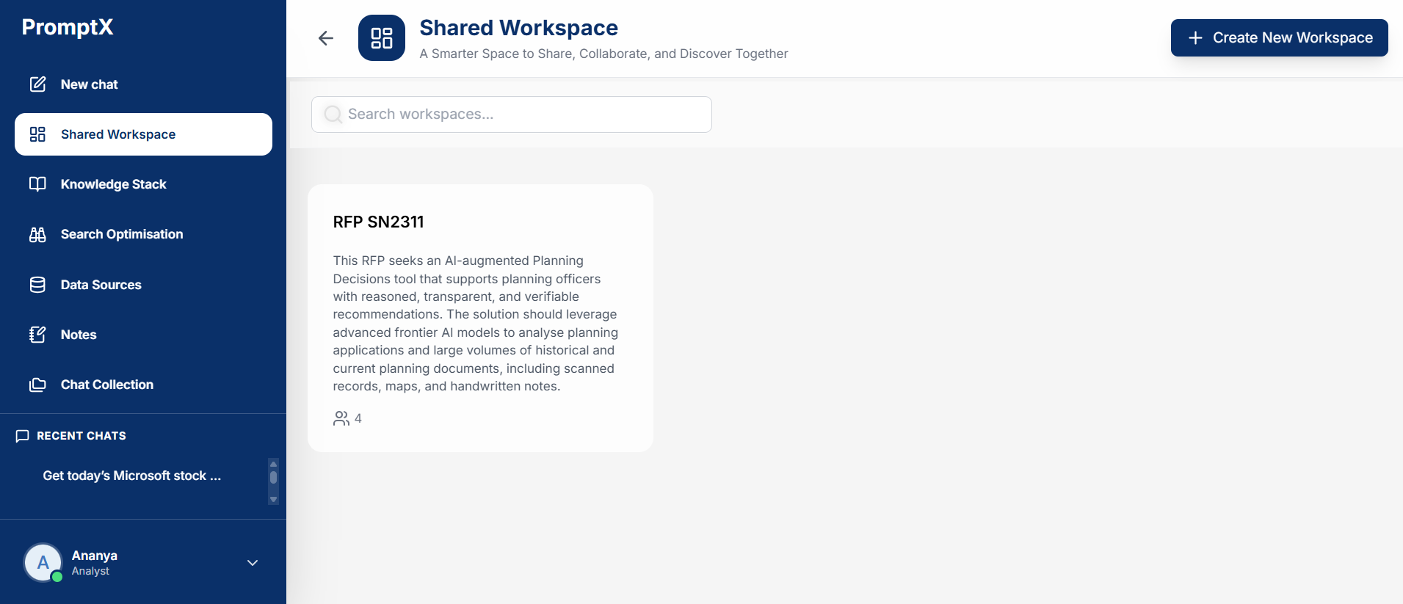The width and height of the screenshot is (1403, 604).
Task: Expand the Ananya user menu chevron
Action: [x=253, y=563]
